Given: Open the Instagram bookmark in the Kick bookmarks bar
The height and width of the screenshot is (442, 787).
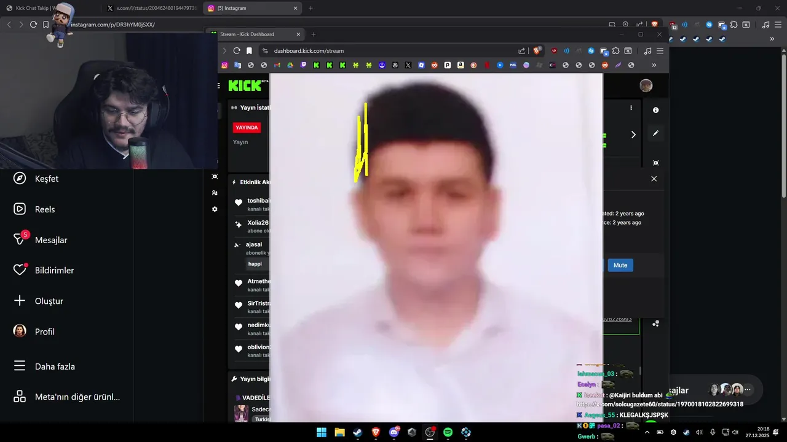Looking at the screenshot, I should (224, 65).
